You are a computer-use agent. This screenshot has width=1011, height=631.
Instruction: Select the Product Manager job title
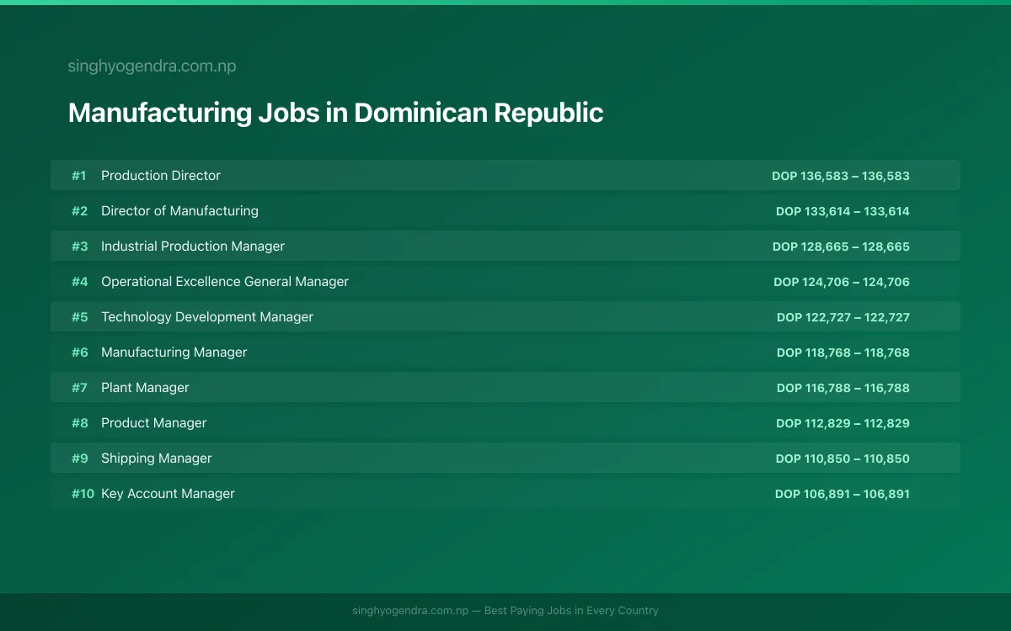pos(153,423)
